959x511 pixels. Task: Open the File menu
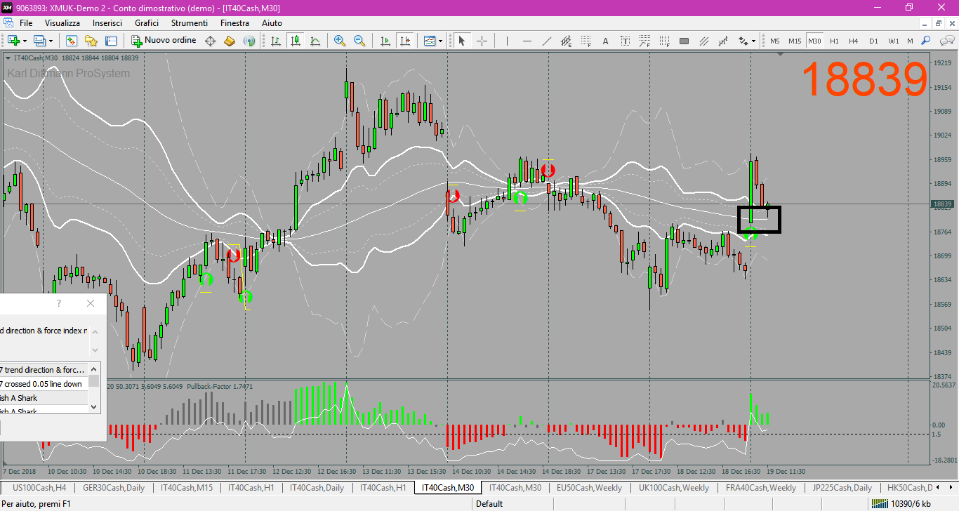point(26,23)
